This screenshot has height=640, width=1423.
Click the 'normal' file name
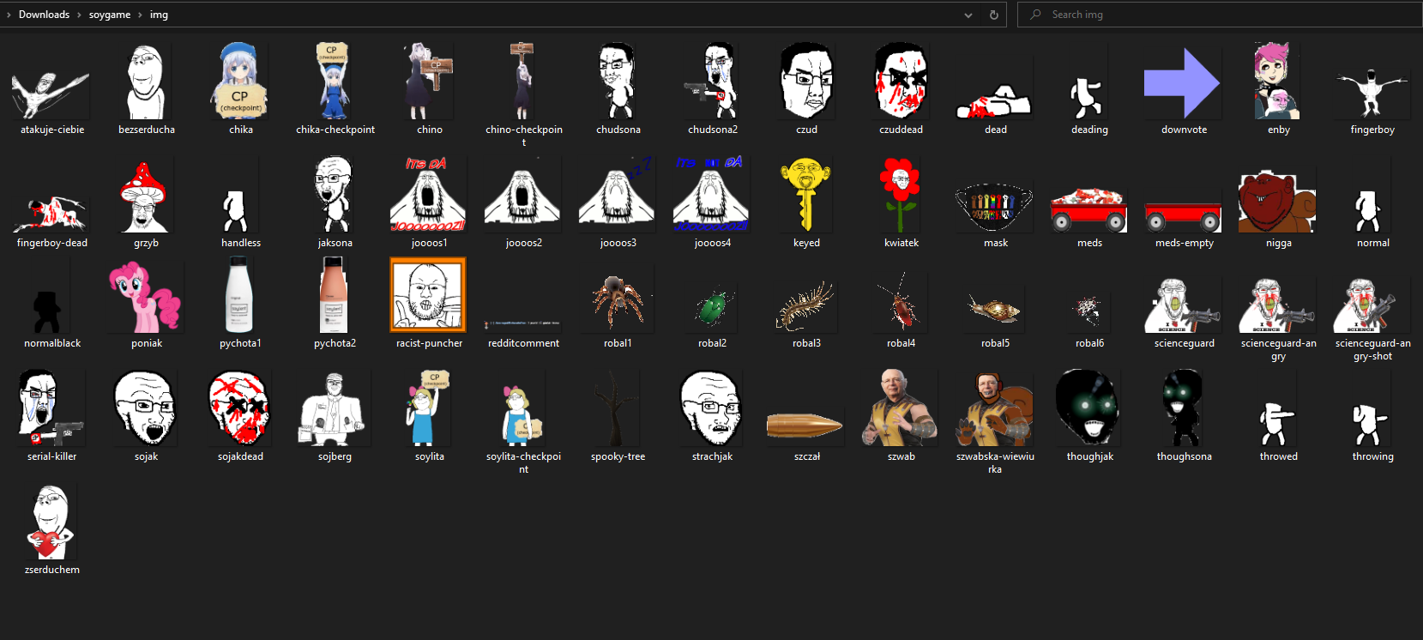point(1372,243)
